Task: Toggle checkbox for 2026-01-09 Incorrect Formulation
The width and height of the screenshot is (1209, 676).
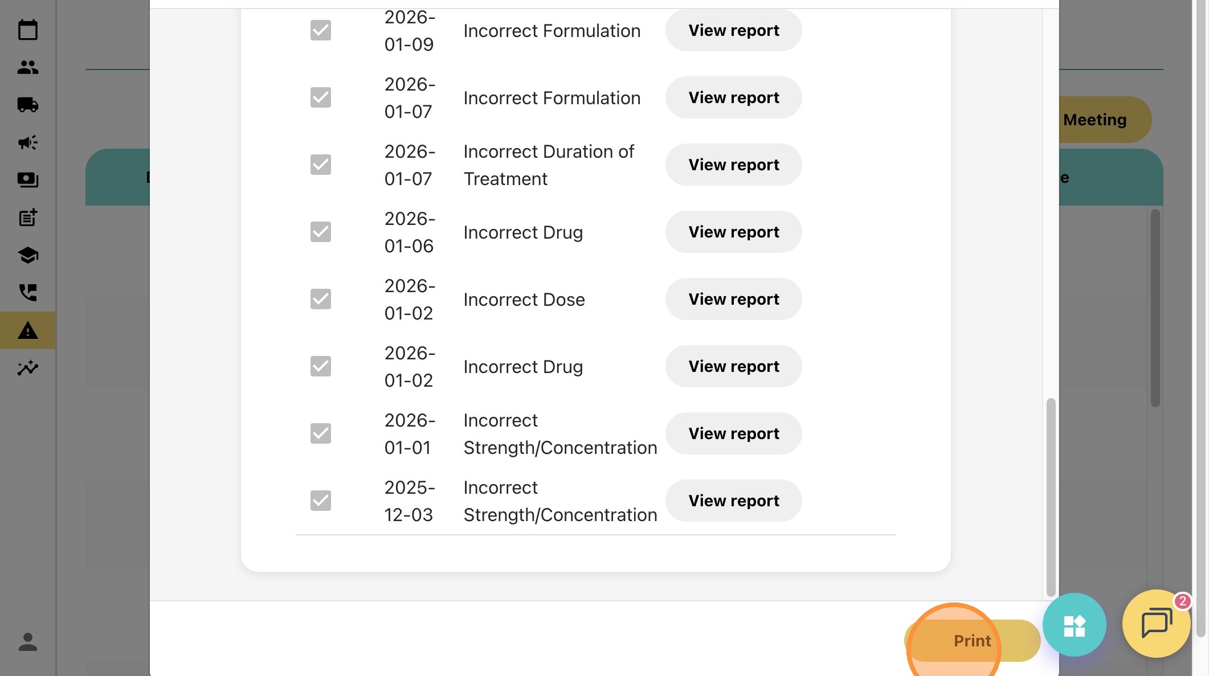Action: pos(321,30)
